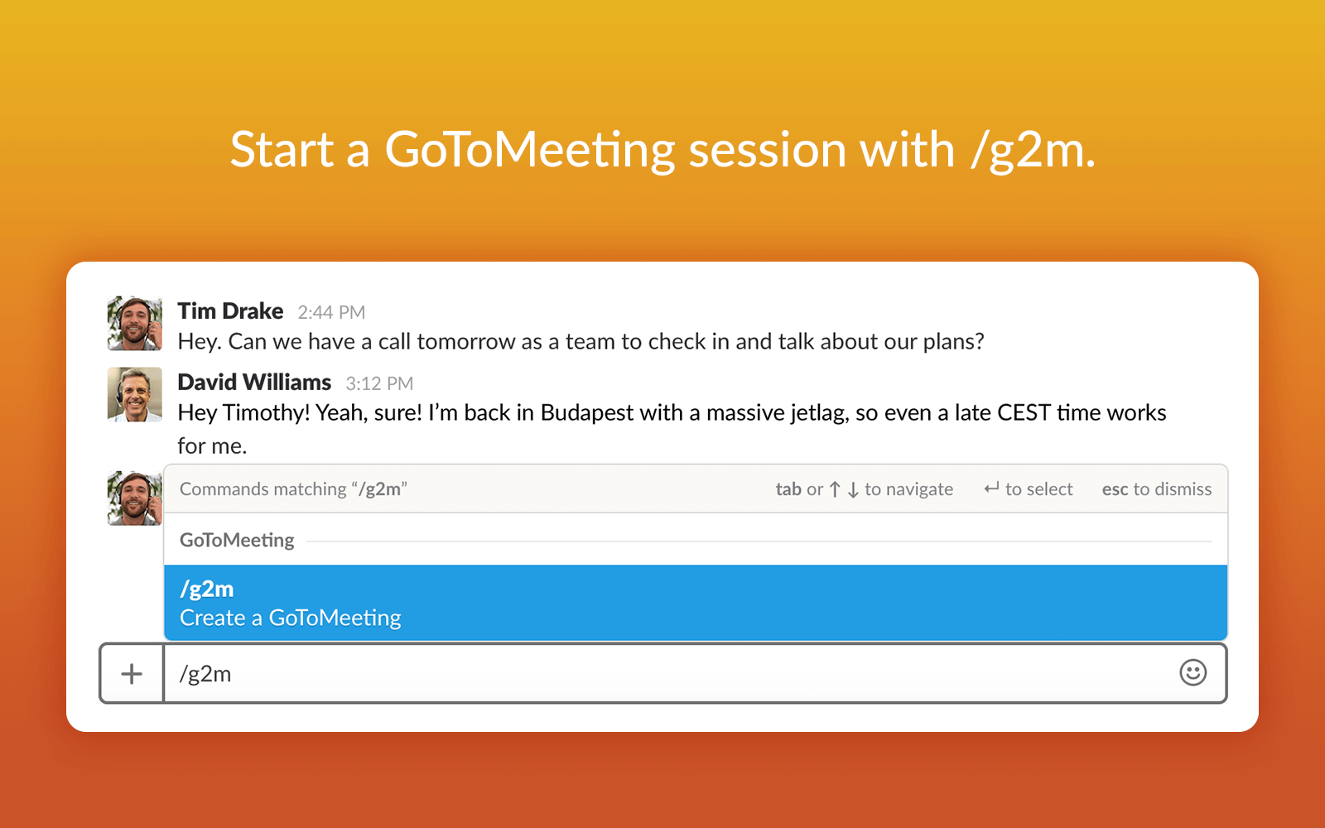Click the up arrow navigate hint icon
Screen dimensions: 1325x828
pos(835,489)
